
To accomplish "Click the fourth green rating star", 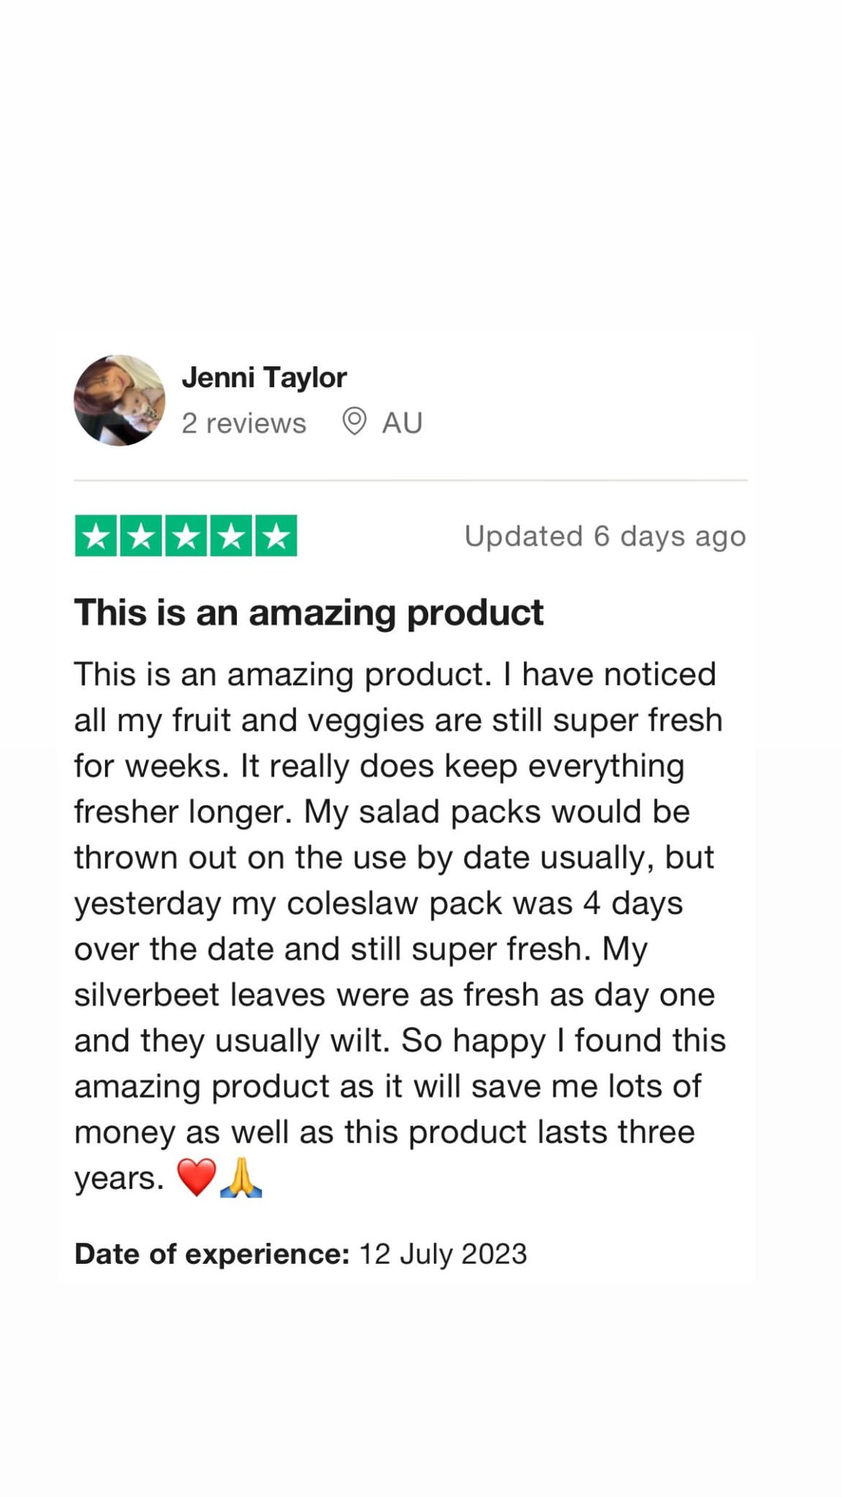I will (x=231, y=536).
